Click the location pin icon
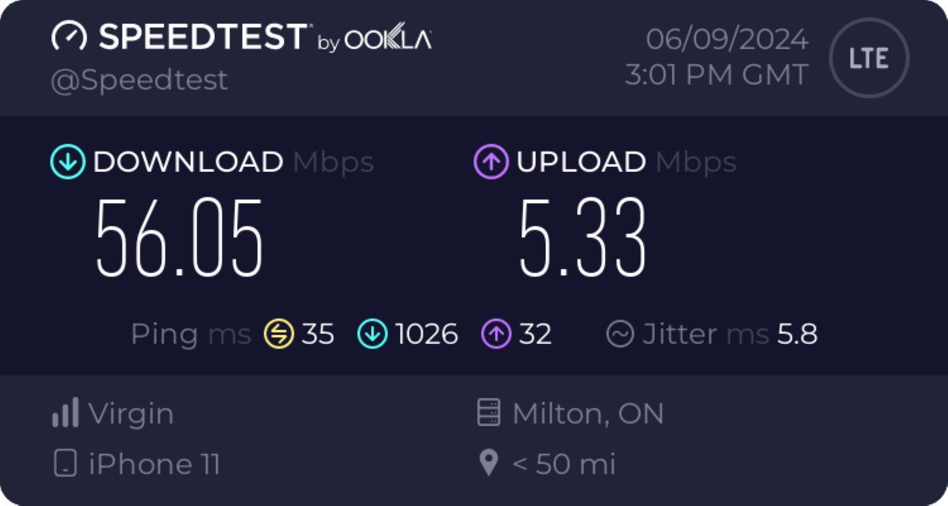Viewport: 948px width, 506px height. point(489,464)
